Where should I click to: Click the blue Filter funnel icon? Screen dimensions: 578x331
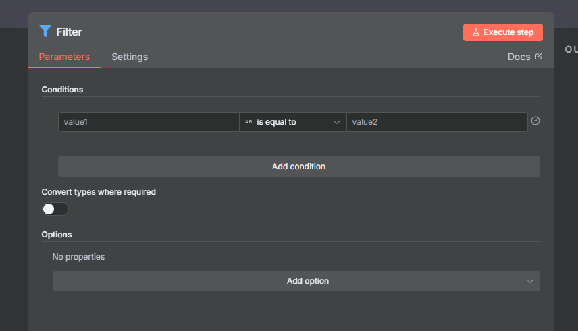(45, 31)
